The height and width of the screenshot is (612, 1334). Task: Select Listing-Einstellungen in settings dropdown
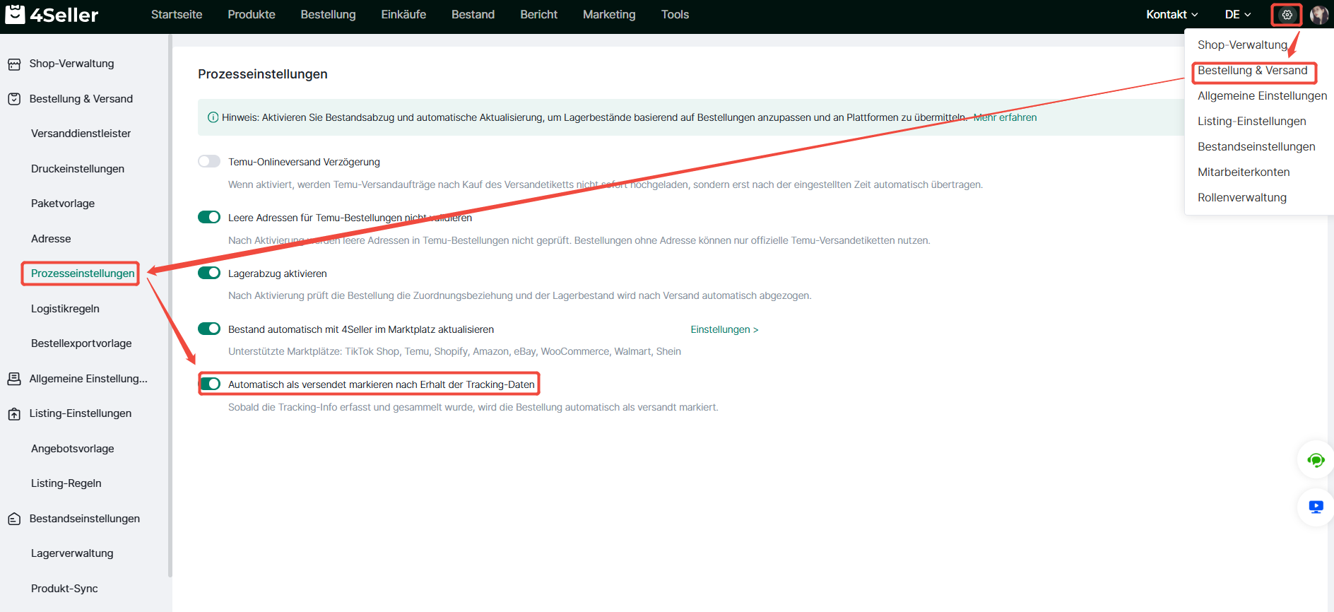click(1251, 121)
